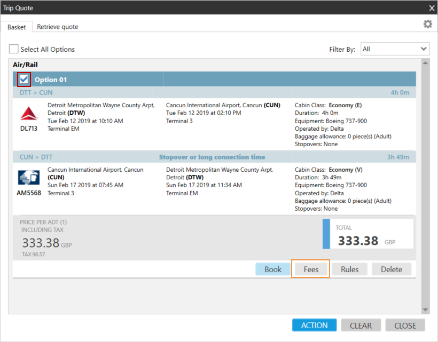Open the Filter By dropdown

click(395, 49)
